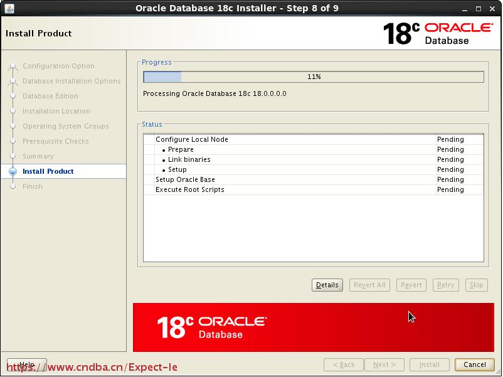Image resolution: width=503 pixels, height=377 pixels.
Task: Select the Finish step
Action: tap(33, 186)
